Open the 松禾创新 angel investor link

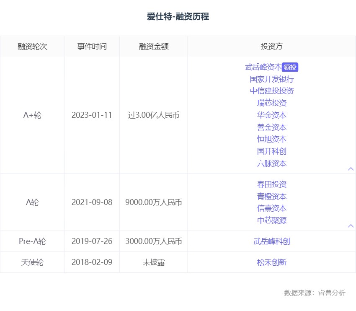(x=271, y=262)
